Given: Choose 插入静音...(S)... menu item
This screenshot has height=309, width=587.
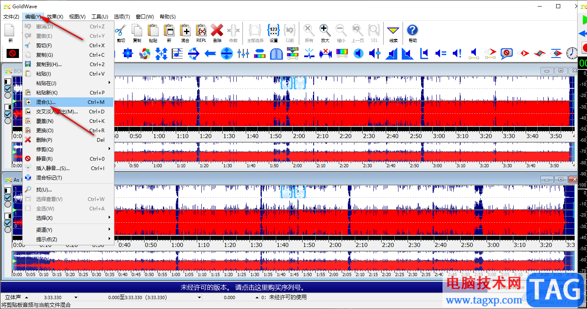Looking at the screenshot, I should point(68,168).
